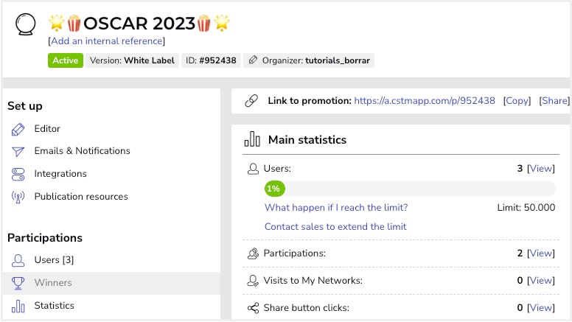Click the green Active status badge

[66, 60]
